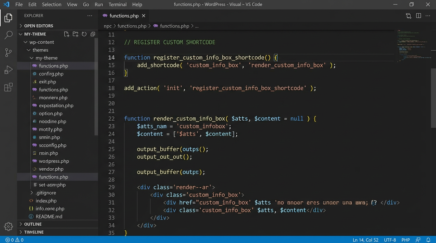
Task: Open the Run and Debug view
Action: [x=8, y=70]
